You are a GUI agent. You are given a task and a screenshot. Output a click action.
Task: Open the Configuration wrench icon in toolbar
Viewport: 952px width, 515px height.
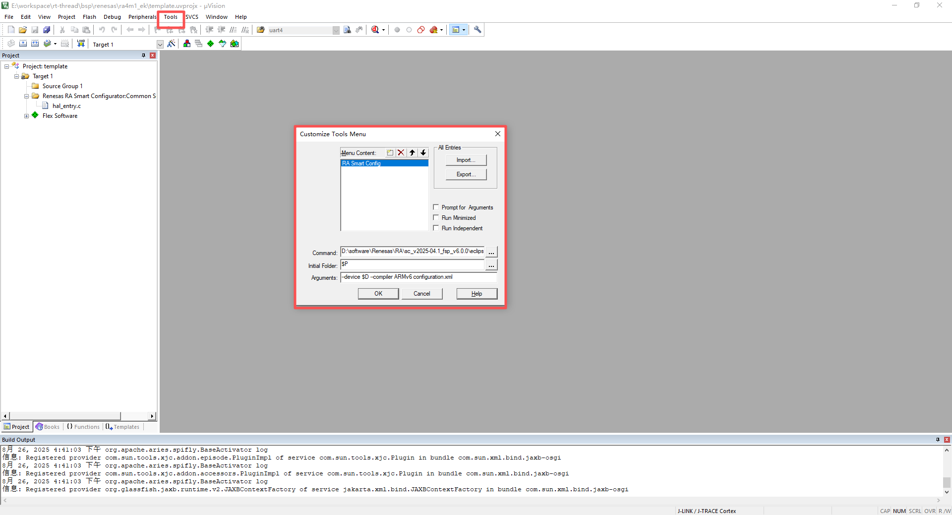tap(477, 30)
